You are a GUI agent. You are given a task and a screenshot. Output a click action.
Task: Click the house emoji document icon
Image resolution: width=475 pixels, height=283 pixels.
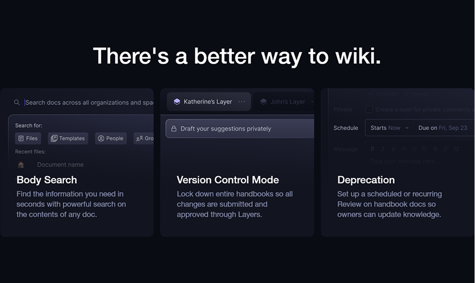click(x=21, y=165)
